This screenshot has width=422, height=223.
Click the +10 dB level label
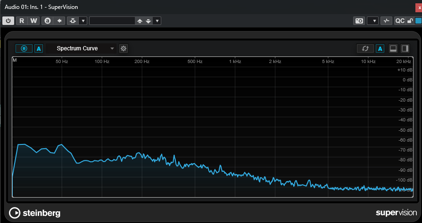pyautogui.click(x=405, y=70)
